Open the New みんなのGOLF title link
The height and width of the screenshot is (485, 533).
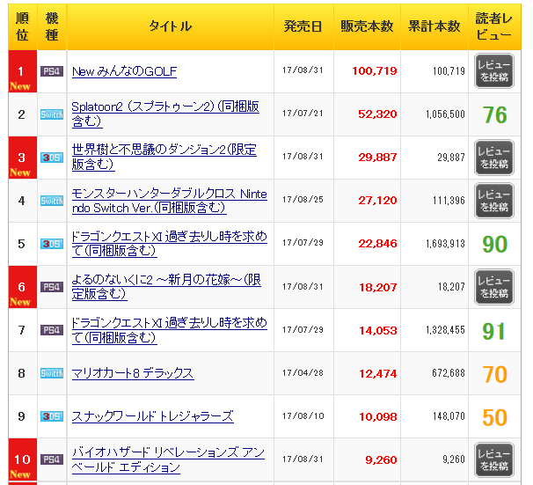[x=124, y=71]
